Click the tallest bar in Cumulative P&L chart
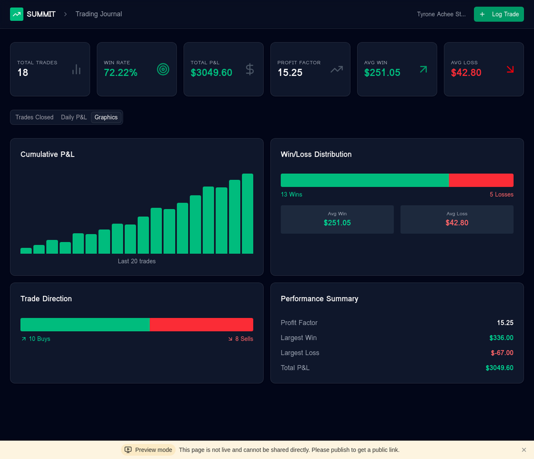 [248, 213]
